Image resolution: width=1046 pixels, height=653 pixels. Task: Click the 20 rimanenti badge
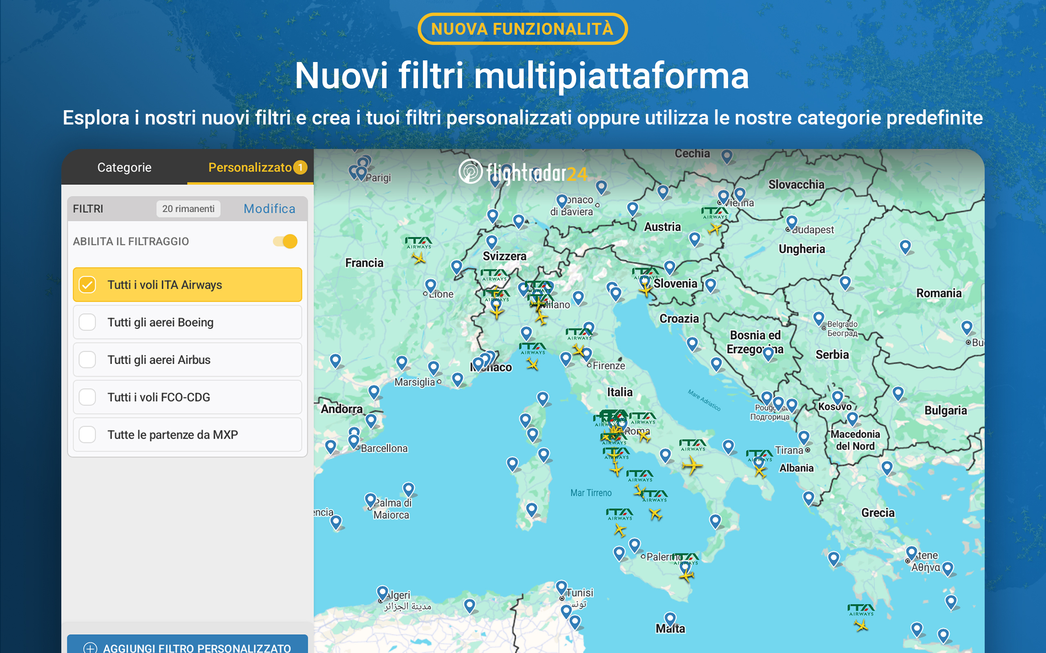[188, 209]
